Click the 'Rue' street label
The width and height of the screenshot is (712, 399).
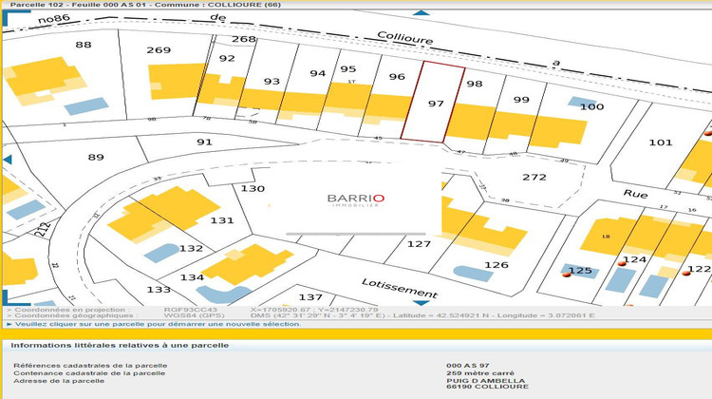(x=635, y=194)
